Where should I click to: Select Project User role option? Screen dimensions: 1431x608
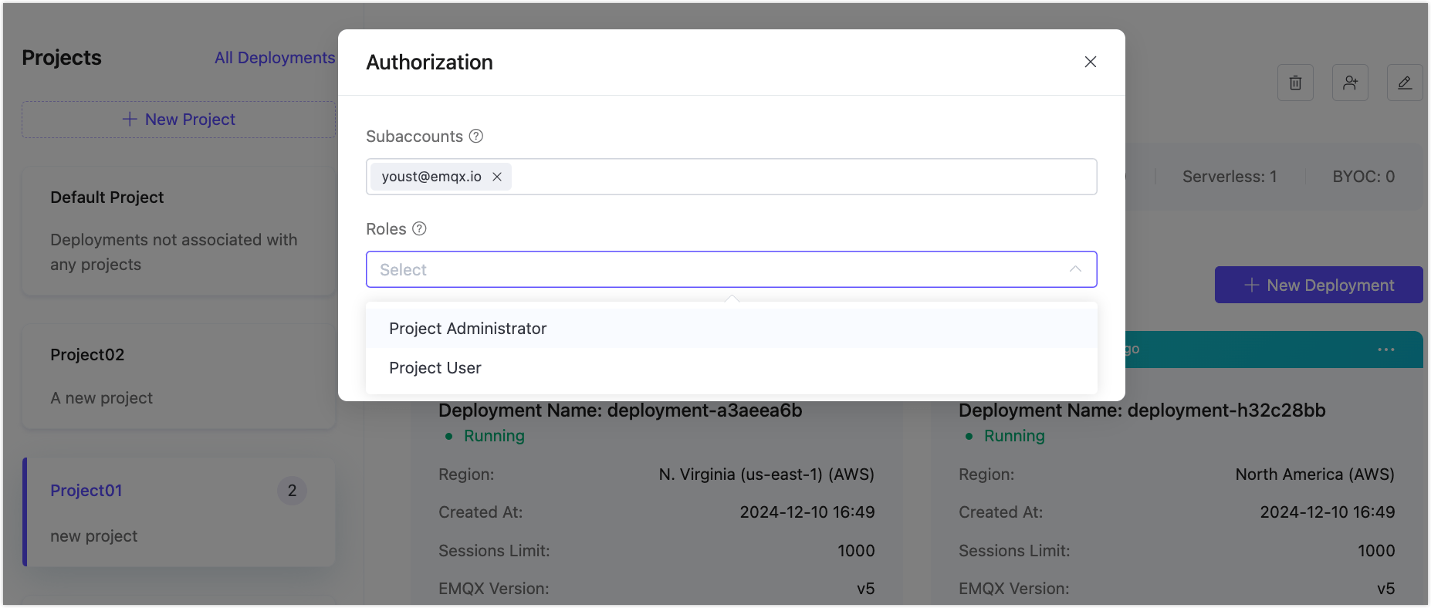pyautogui.click(x=435, y=368)
